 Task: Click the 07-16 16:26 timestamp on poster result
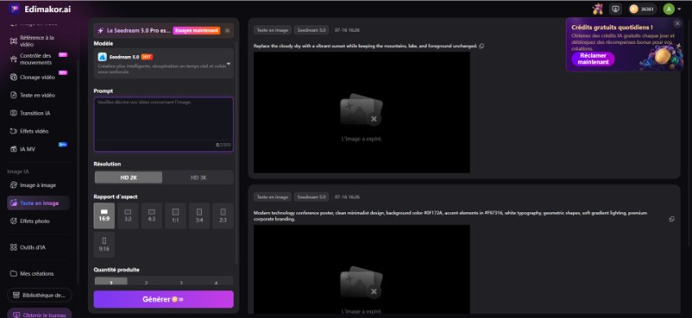(x=347, y=197)
